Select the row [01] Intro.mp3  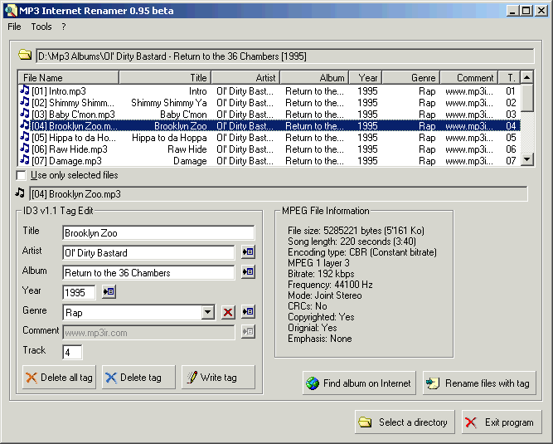(x=269, y=91)
